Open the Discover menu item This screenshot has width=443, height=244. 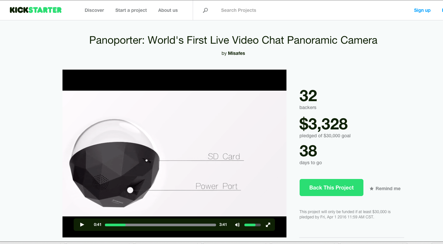pyautogui.click(x=94, y=10)
